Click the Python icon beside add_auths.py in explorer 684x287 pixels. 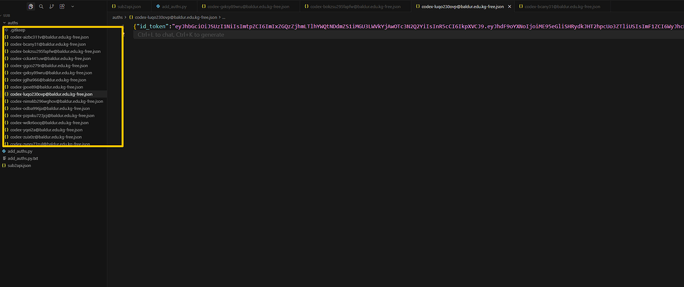point(4,151)
